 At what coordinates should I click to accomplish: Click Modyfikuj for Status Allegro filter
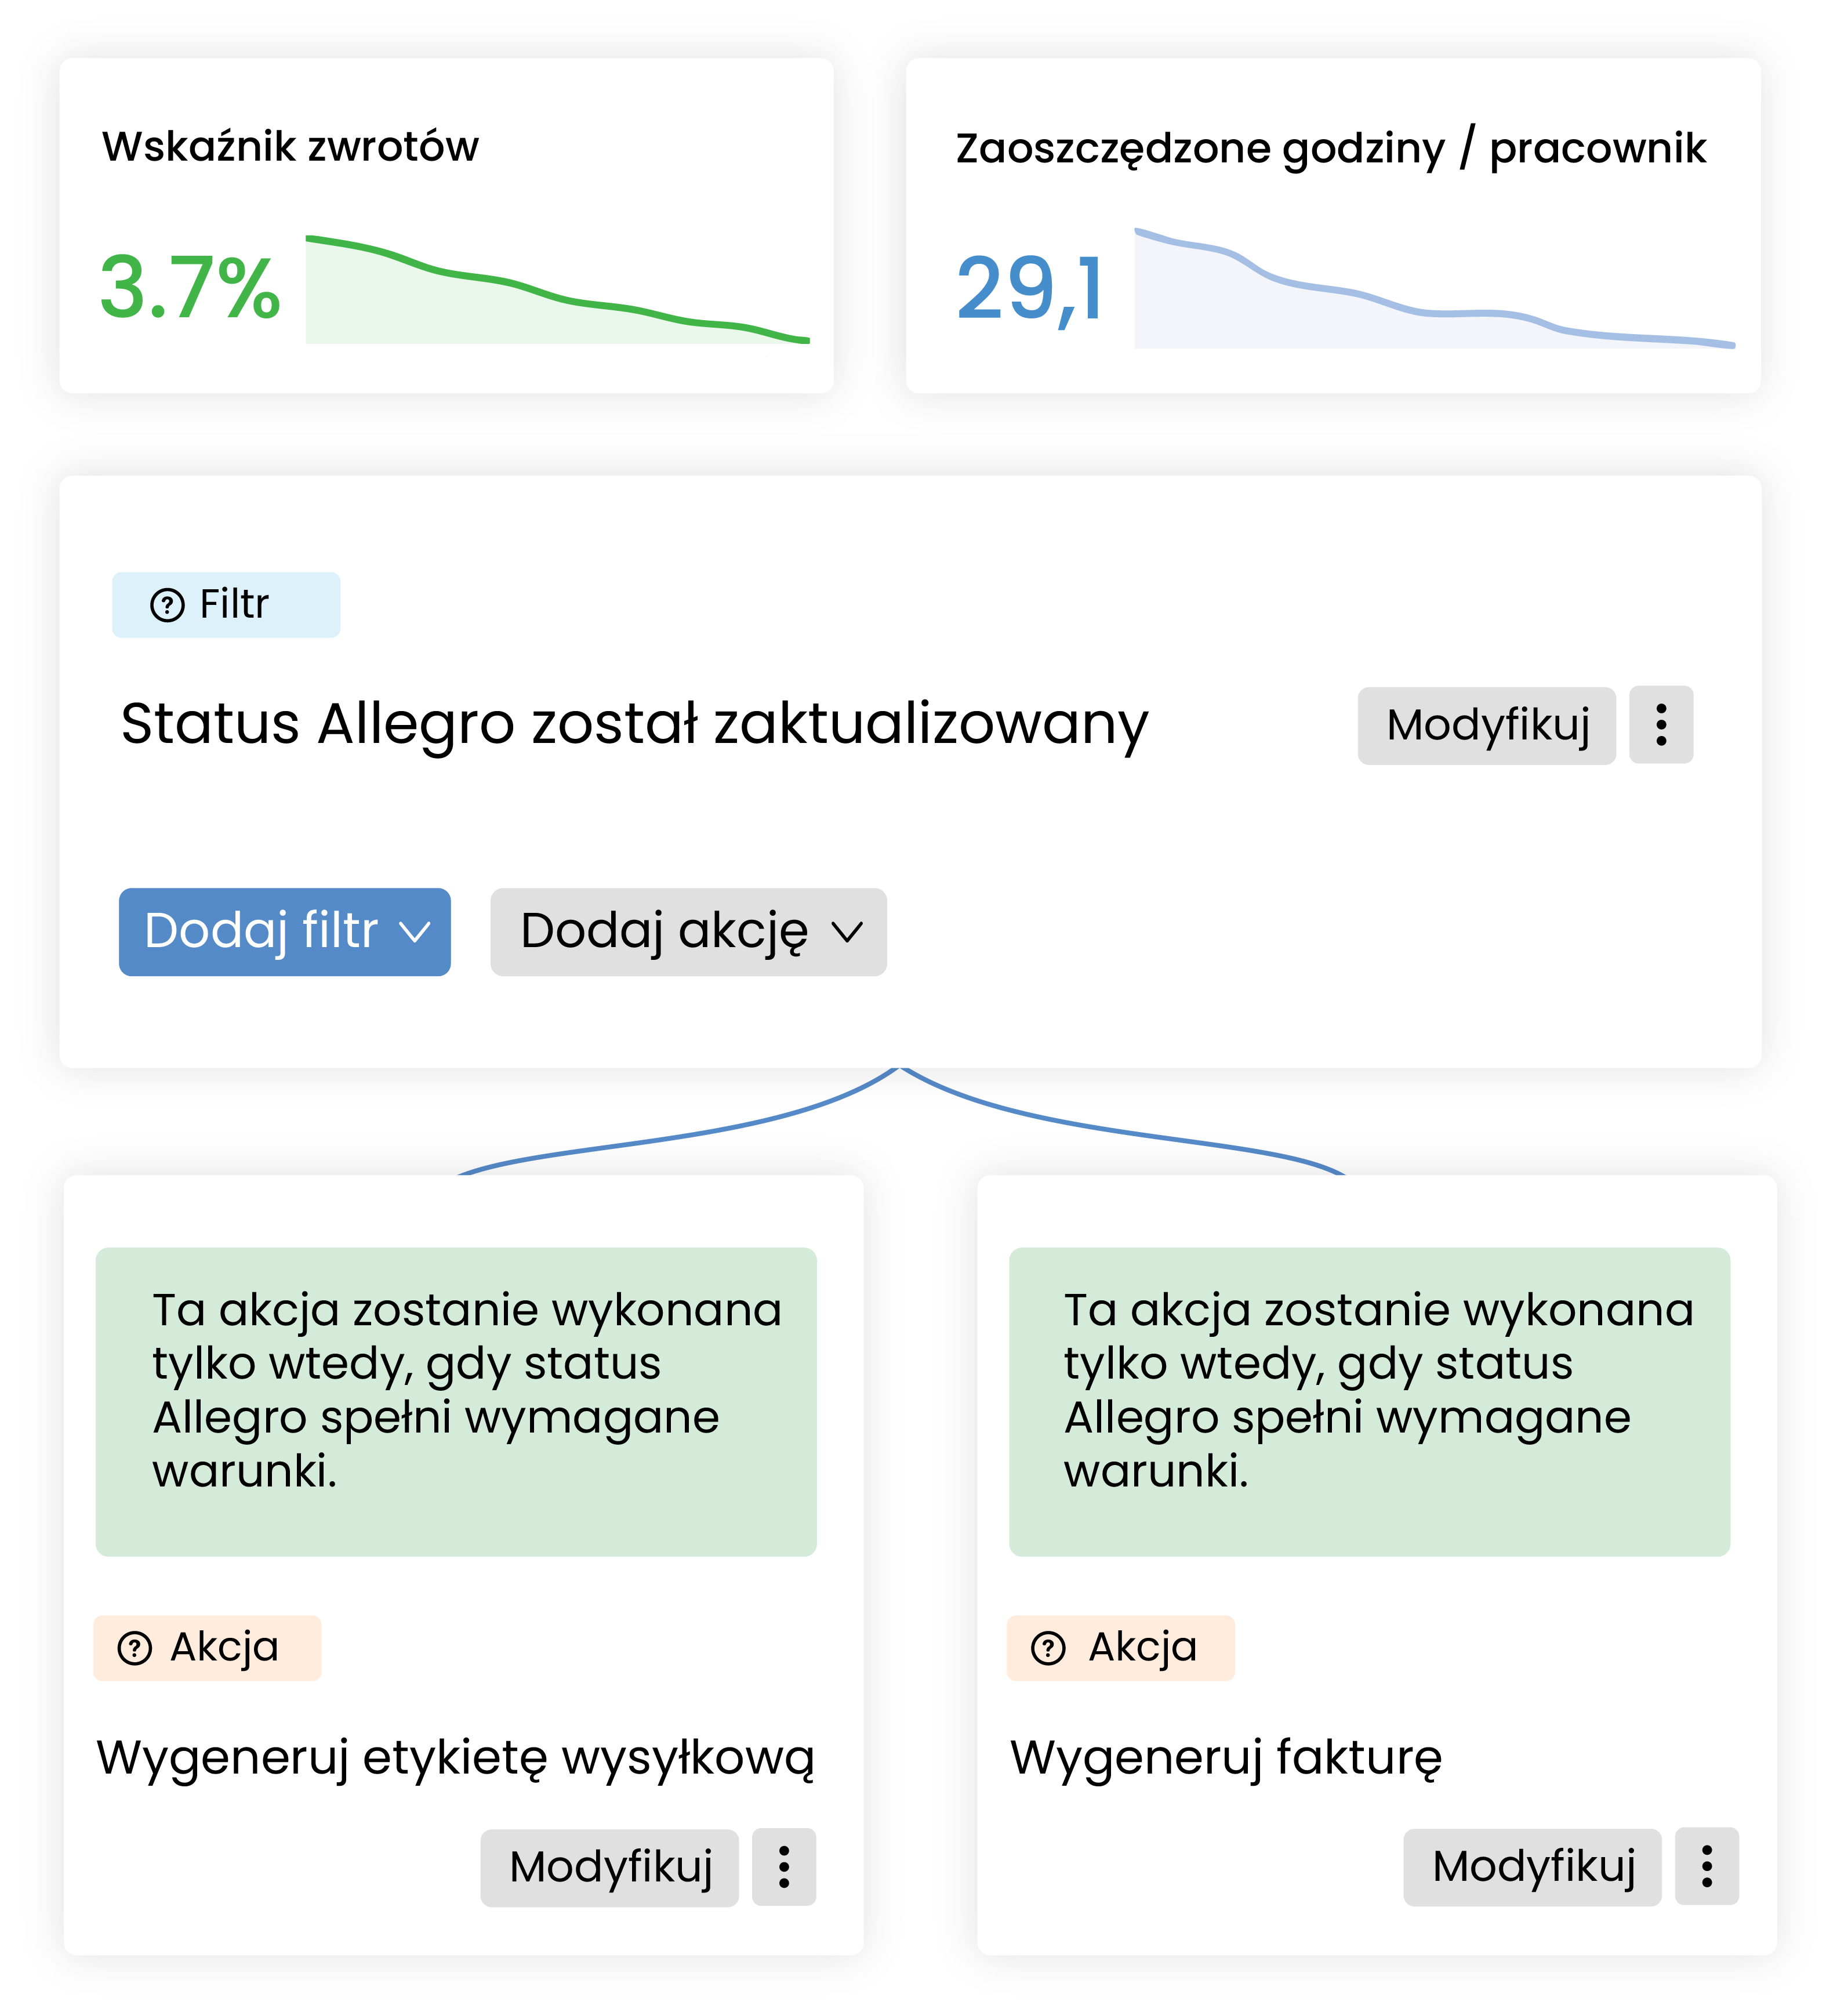coord(1487,726)
